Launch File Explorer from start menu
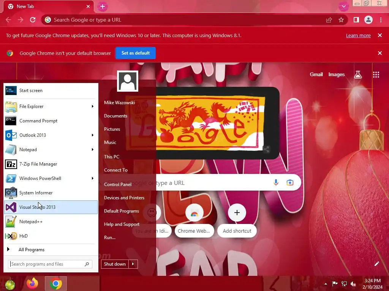Viewport: 389px width, 291px height. 51,106
